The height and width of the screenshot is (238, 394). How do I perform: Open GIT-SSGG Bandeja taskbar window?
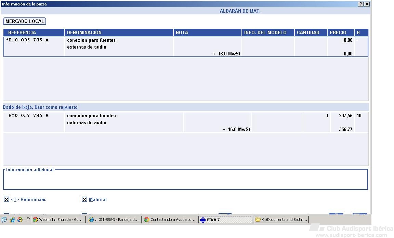[x=114, y=220]
